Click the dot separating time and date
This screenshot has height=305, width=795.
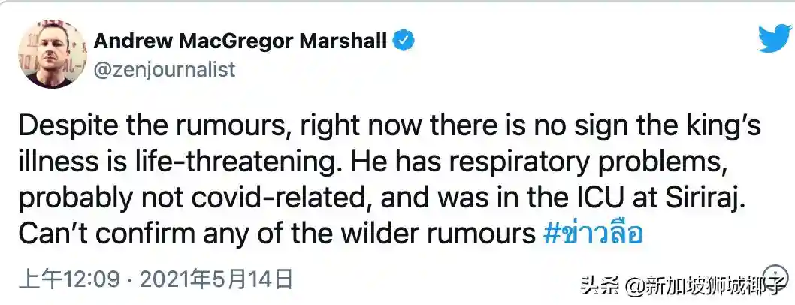(x=128, y=279)
